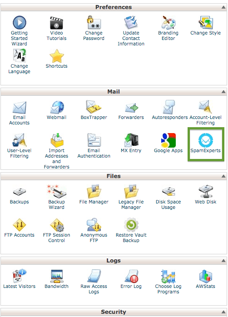This screenshot has height=317, width=228.
Task: Open the Google Apps icon
Action: 169,140
